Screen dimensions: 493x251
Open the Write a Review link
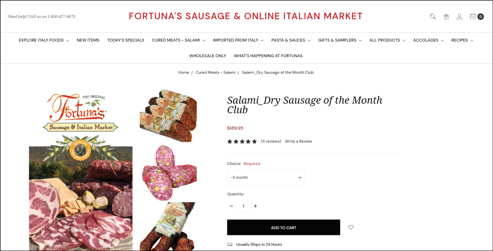(x=298, y=141)
